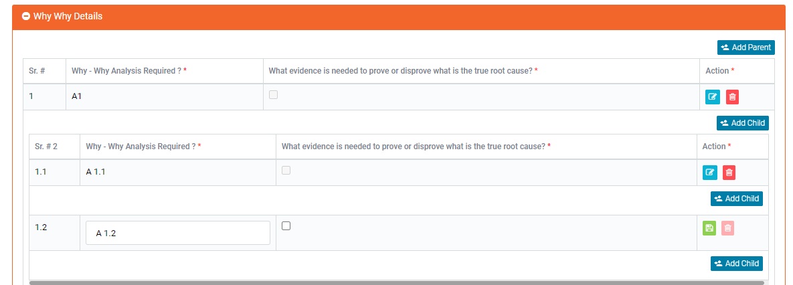793x285 pixels.
Task: Collapse the Why Why Details panel
Action: (26, 16)
